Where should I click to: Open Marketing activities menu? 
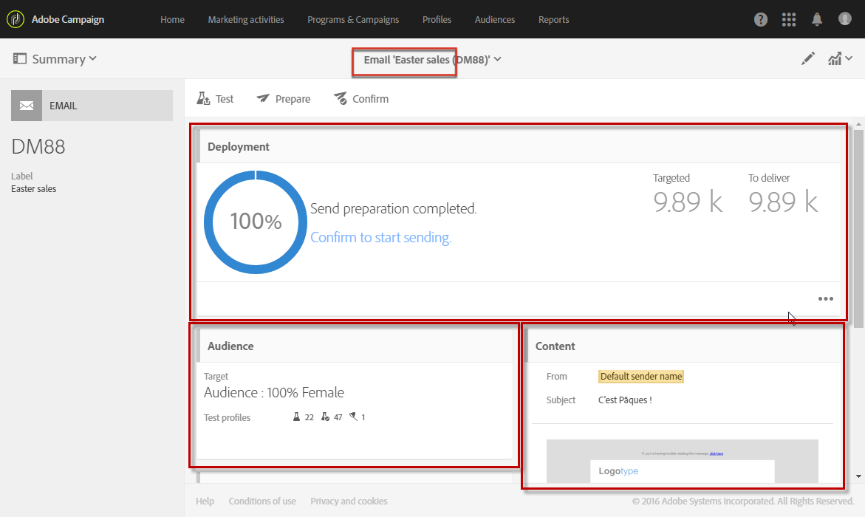(x=246, y=19)
